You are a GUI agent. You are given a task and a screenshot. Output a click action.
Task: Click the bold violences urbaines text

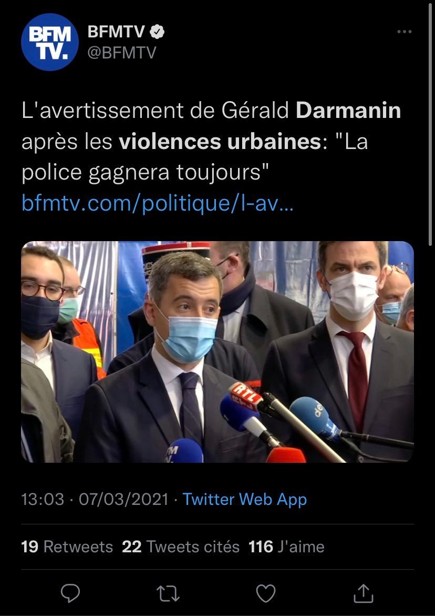pos(220,142)
